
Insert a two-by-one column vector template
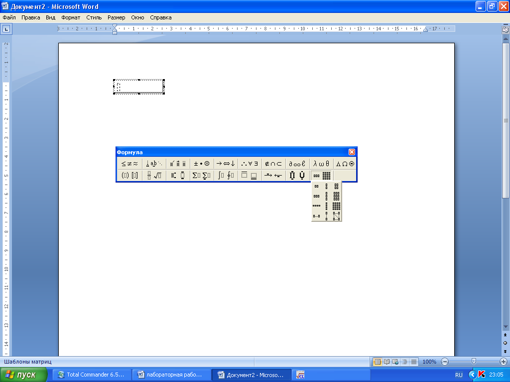click(327, 186)
